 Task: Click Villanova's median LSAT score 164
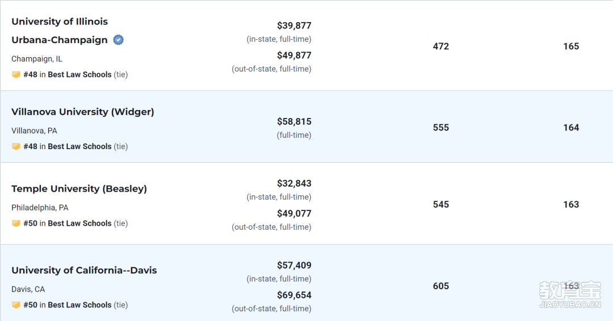pyautogui.click(x=571, y=128)
